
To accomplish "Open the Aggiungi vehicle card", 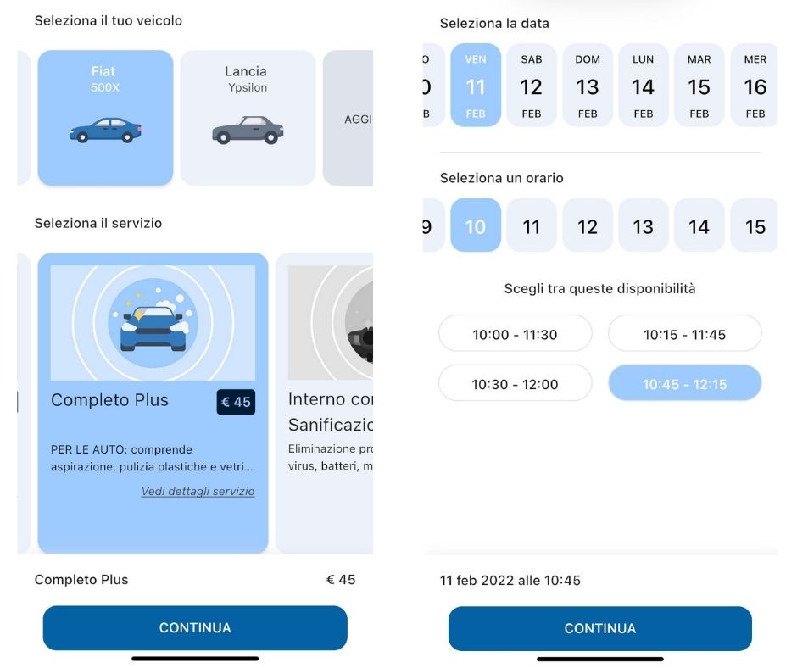I will [348, 118].
